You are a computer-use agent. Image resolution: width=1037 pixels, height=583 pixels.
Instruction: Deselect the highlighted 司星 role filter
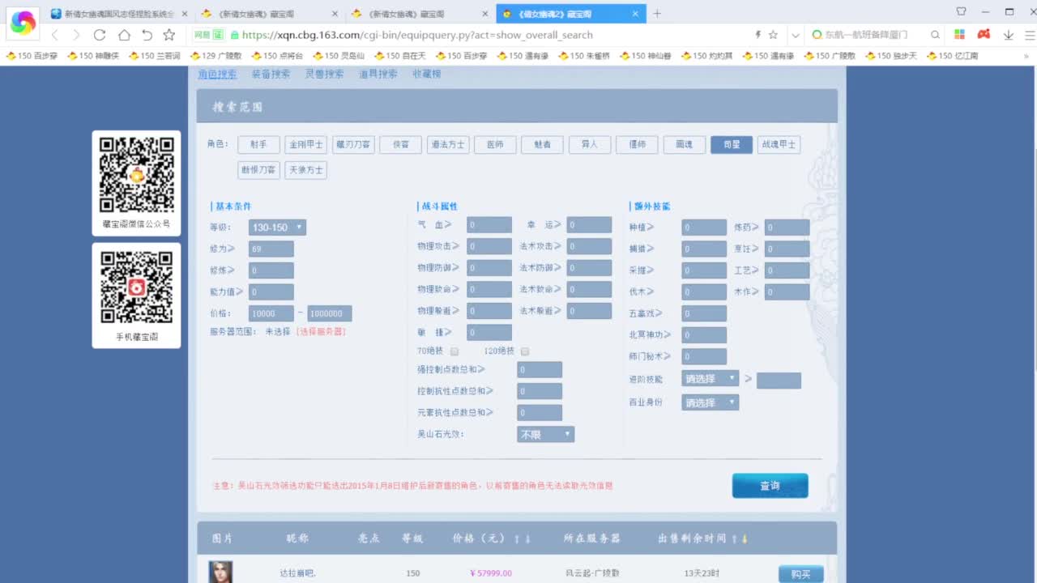coord(731,144)
